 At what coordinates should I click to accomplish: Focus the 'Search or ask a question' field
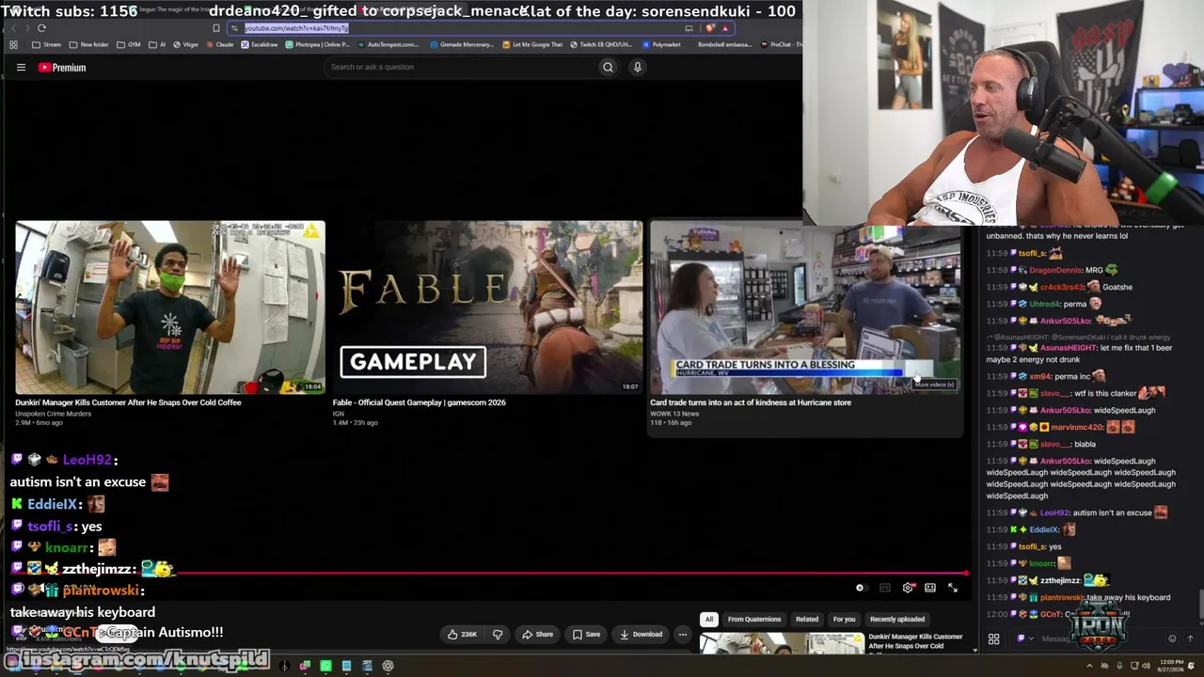[461, 67]
